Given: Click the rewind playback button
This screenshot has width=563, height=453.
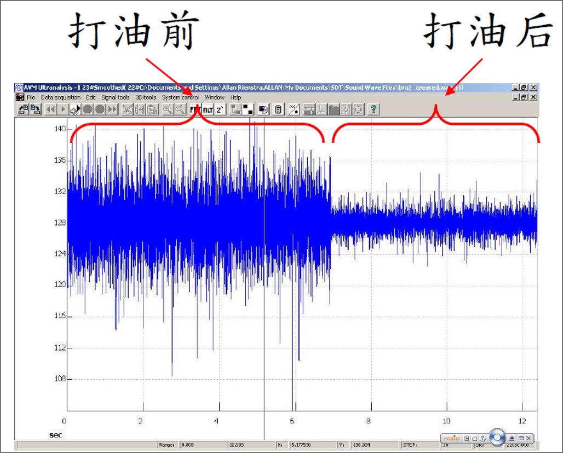Looking at the screenshot, I should [50, 110].
